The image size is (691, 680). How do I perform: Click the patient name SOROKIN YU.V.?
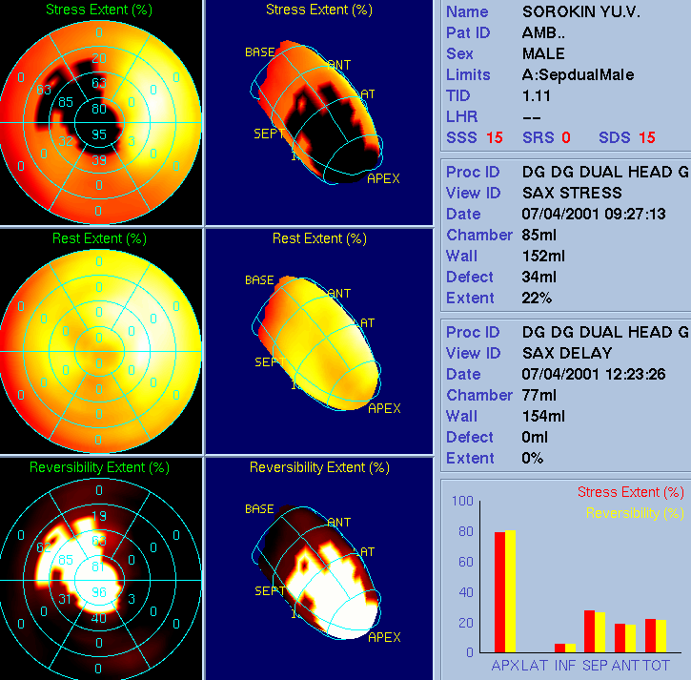pyautogui.click(x=580, y=11)
